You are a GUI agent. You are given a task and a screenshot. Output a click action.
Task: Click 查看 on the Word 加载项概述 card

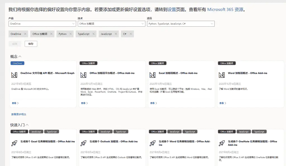point(223,103)
